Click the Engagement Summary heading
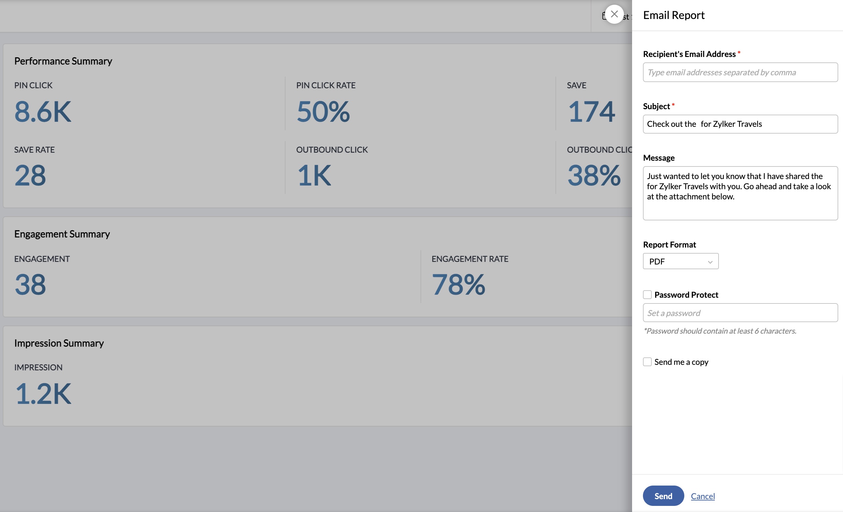 click(62, 234)
